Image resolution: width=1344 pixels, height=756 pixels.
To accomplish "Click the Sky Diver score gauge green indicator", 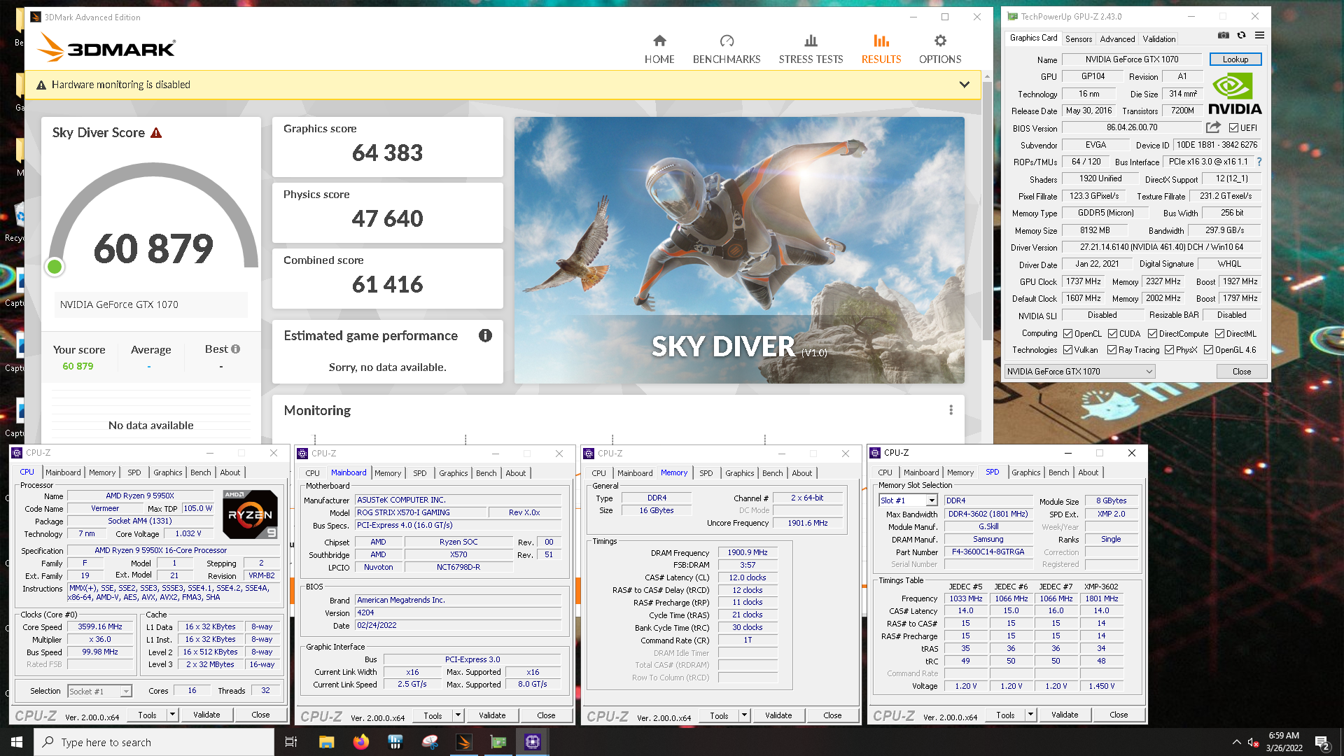I will [55, 267].
